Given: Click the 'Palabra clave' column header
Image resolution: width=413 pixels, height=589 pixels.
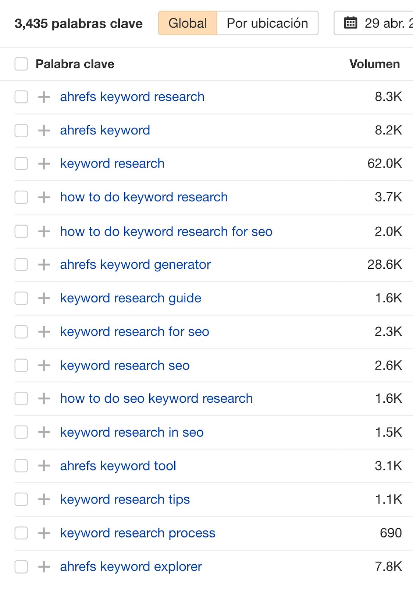Looking at the screenshot, I should 75,64.
